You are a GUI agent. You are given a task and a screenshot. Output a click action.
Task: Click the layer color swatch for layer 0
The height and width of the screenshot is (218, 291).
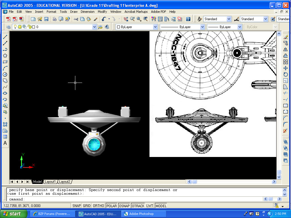point(34,27)
